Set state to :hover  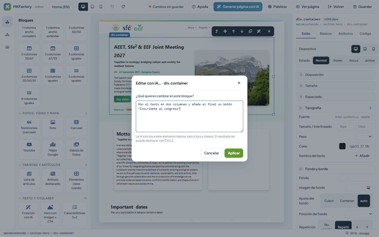coord(338,61)
